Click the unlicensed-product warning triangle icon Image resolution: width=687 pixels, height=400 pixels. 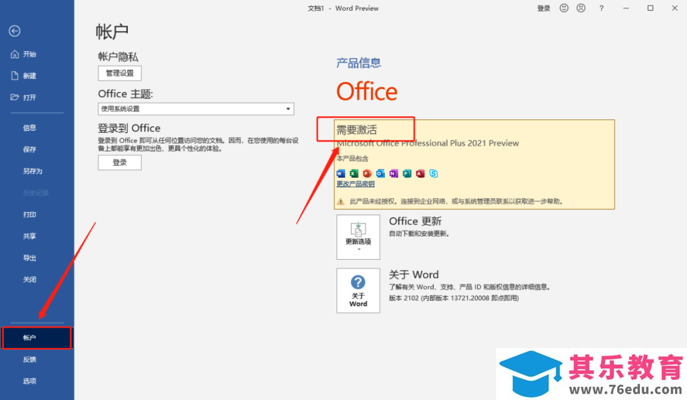pos(340,201)
